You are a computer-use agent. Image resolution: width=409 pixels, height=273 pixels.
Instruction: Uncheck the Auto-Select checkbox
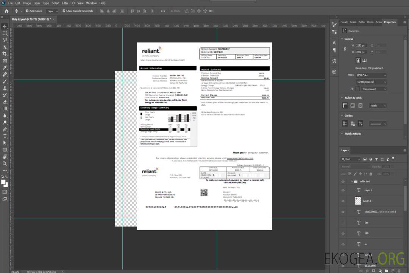pyautogui.click(x=27, y=11)
